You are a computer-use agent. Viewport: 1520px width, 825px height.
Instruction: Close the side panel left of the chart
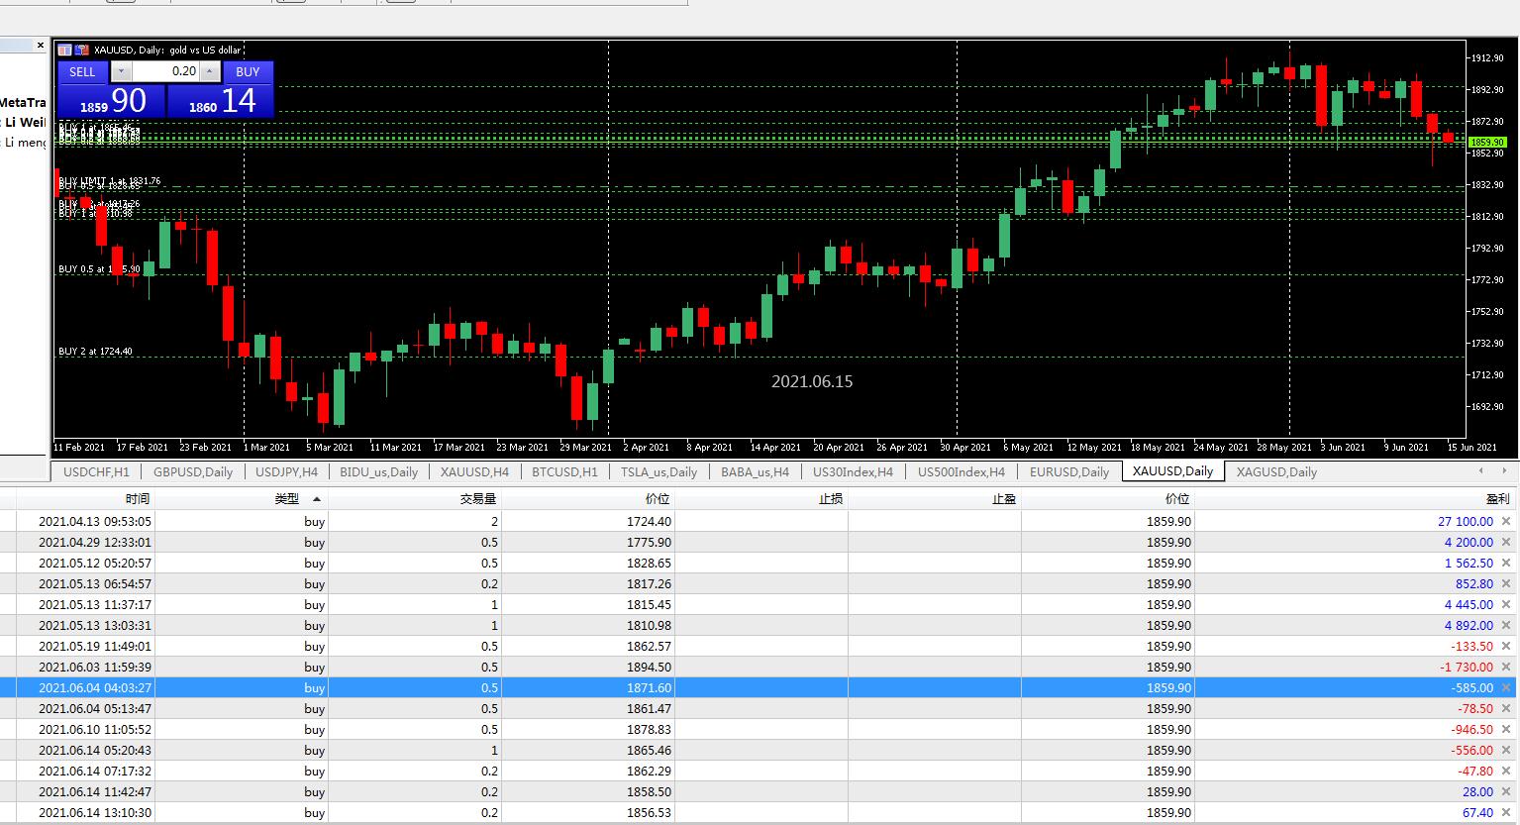(41, 45)
